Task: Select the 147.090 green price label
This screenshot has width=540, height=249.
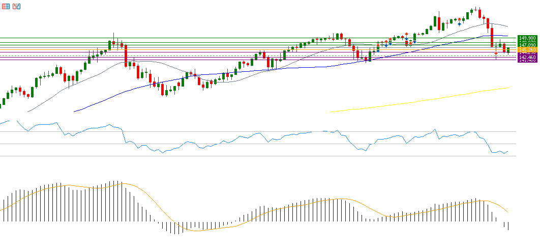Action: (x=527, y=45)
